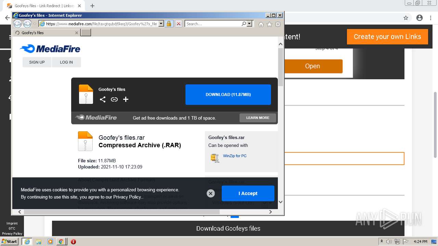Viewport: 438px width, 246px height.
Task: Click the GTC link in Chrome sidebar
Action: tap(12, 229)
